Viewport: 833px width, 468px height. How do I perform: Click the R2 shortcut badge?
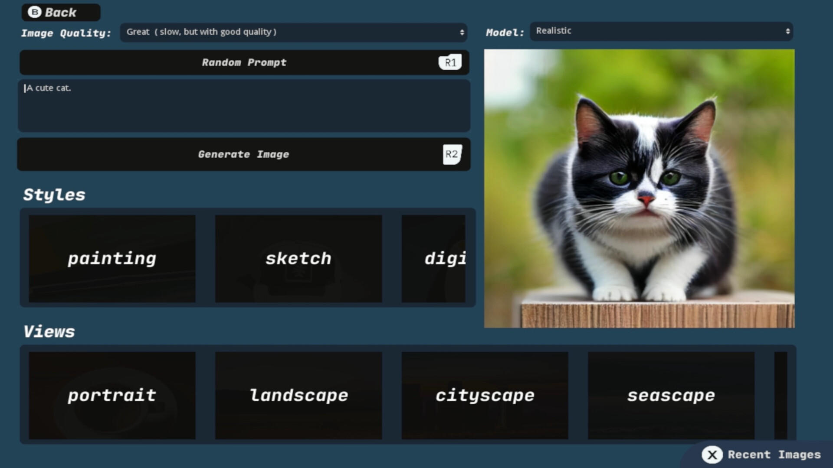point(452,154)
